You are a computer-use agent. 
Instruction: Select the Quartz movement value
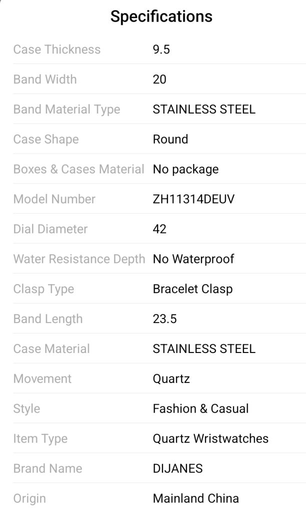(x=171, y=379)
